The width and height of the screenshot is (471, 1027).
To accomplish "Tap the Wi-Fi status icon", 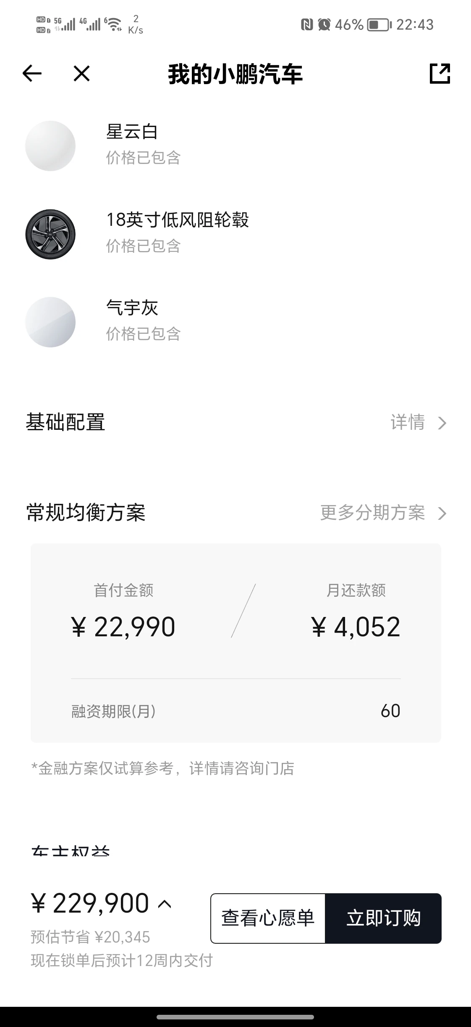I will pyautogui.click(x=113, y=24).
